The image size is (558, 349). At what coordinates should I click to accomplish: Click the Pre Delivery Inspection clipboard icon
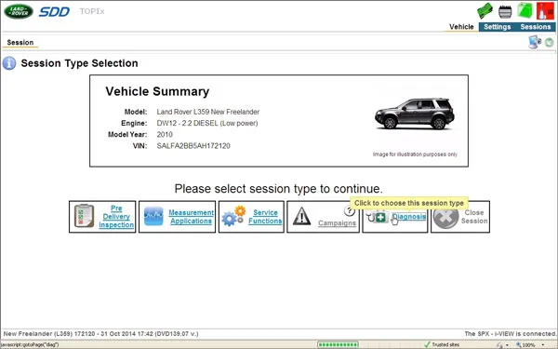(x=84, y=216)
